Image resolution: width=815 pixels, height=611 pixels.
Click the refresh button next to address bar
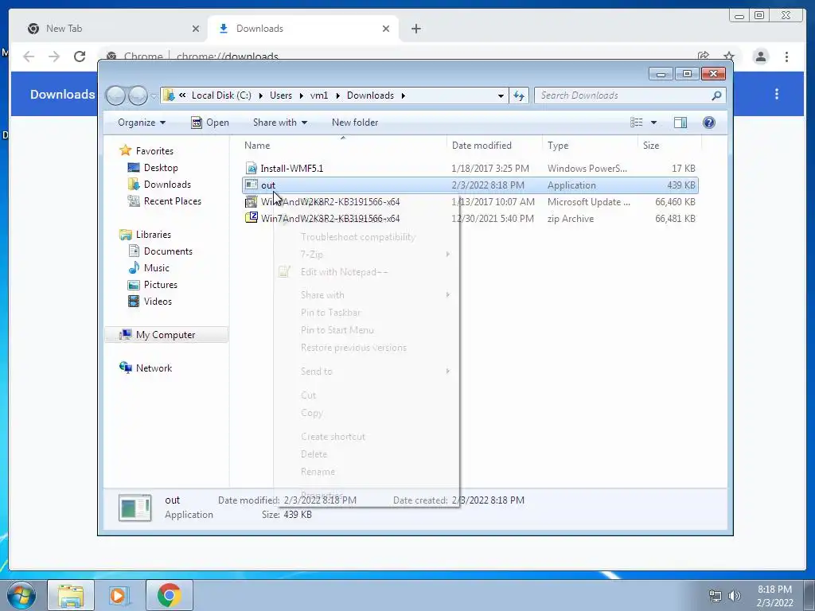[519, 95]
